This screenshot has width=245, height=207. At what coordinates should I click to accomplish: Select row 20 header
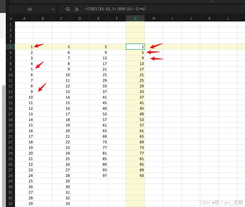10,131
